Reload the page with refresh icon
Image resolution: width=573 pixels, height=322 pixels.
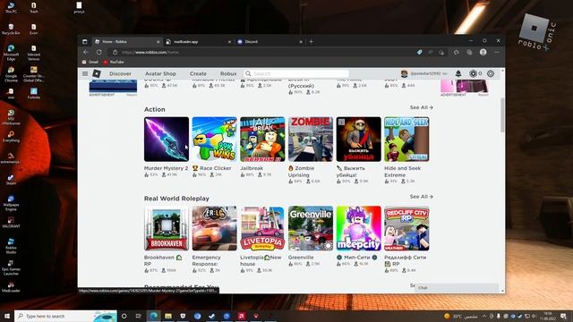point(99,52)
